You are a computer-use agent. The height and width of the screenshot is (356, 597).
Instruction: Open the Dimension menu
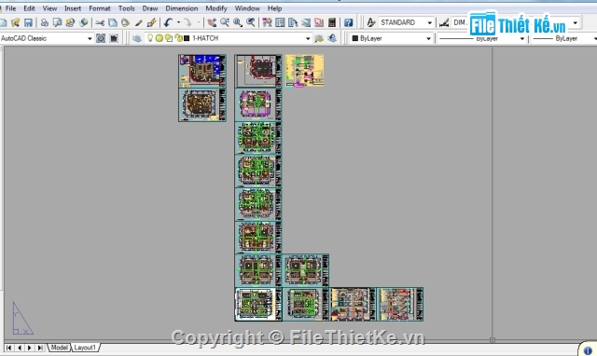182,8
